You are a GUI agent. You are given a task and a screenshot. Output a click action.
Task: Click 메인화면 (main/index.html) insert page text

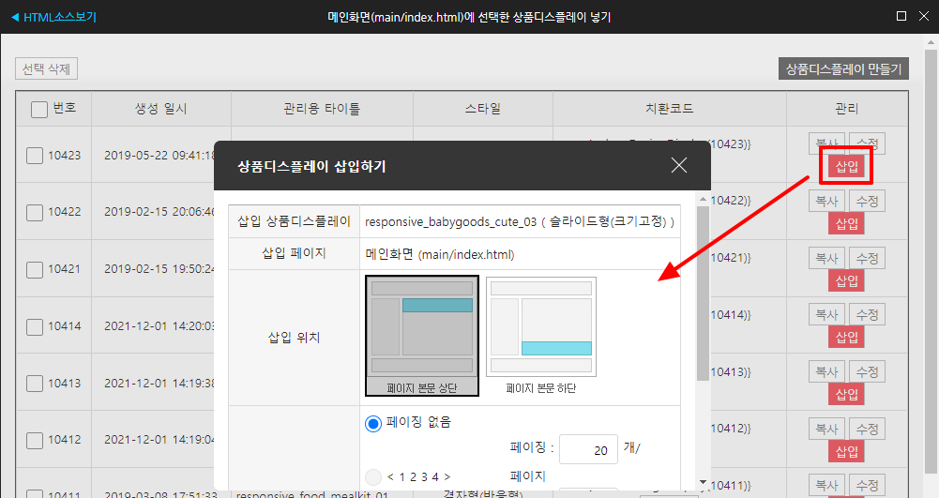[x=440, y=254]
